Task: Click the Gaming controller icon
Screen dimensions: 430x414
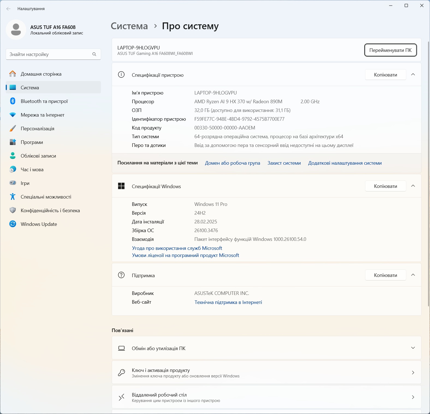Action: [x=13, y=183]
